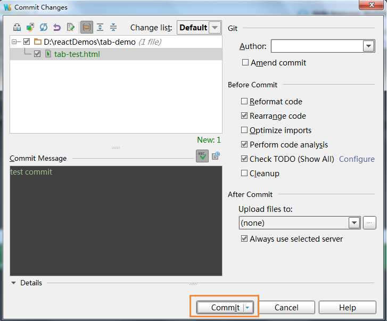Click the folder icon of D:\reactDemos\tab-demo
This screenshot has width=387, height=321.
(x=37, y=42)
